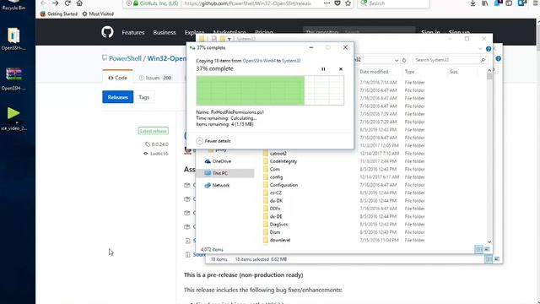
Task: Sort by the Size column
Action: (454, 72)
